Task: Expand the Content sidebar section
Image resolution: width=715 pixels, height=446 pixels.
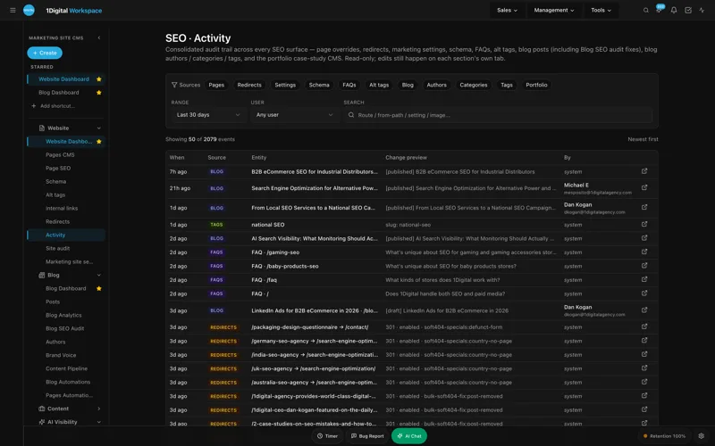Action: [99, 409]
